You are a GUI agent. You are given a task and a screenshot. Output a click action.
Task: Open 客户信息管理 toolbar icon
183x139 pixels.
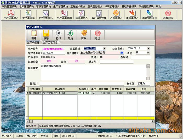pos(99,15)
